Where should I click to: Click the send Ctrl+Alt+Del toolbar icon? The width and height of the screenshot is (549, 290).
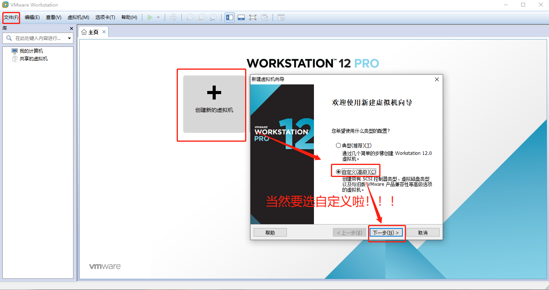[173, 17]
